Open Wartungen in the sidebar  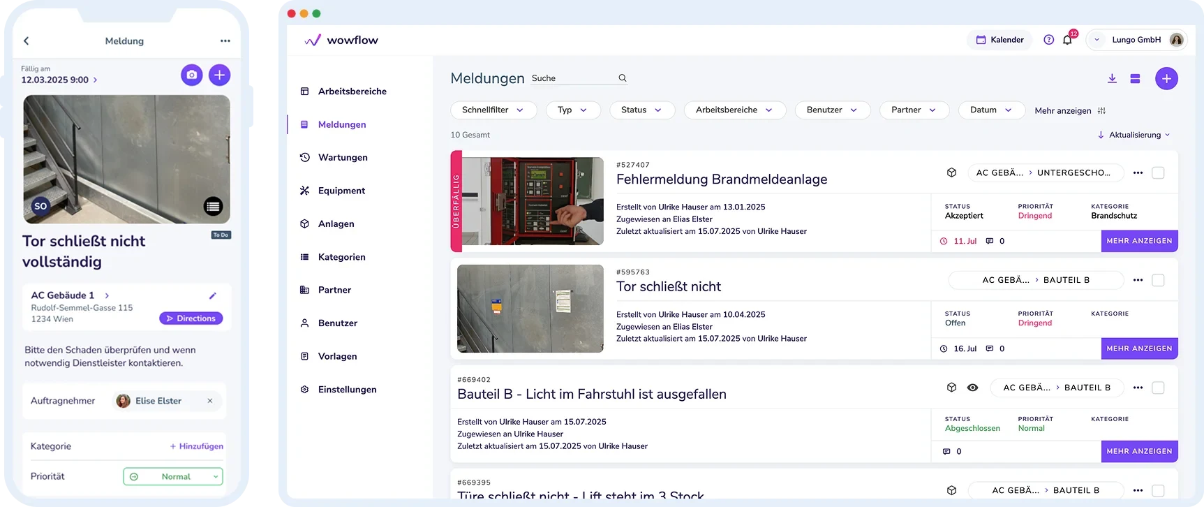[342, 158]
